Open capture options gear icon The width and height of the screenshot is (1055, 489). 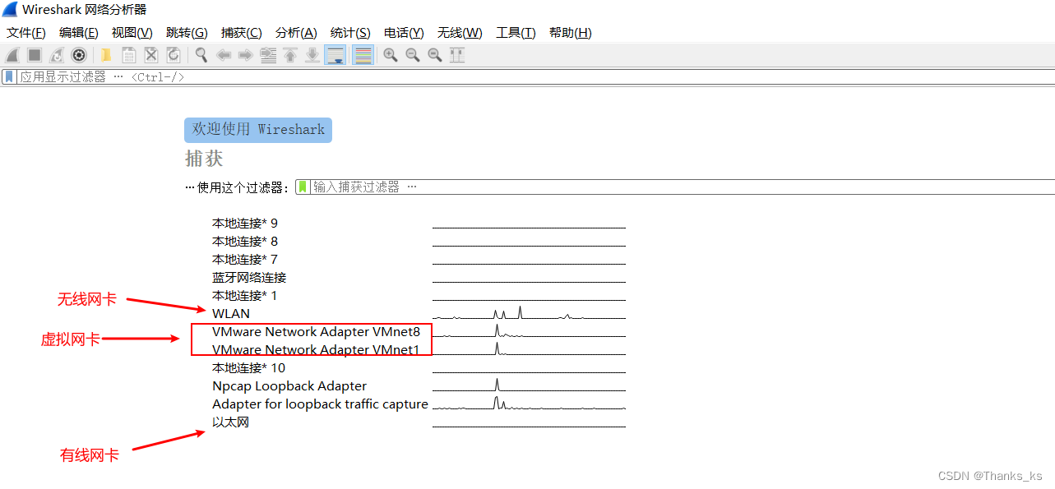(x=79, y=55)
